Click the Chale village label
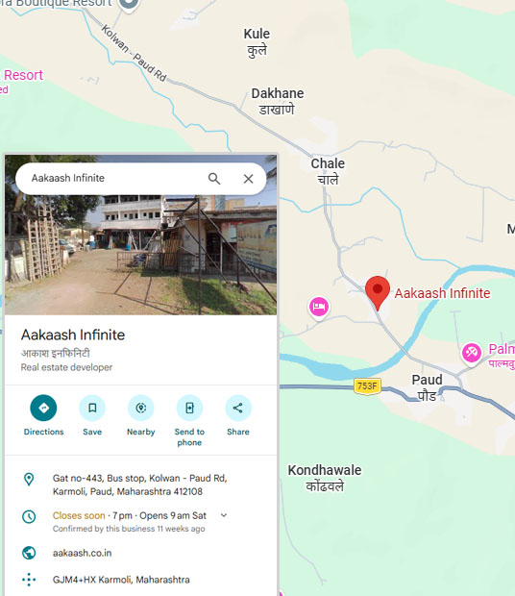The image size is (515, 596). point(328,171)
